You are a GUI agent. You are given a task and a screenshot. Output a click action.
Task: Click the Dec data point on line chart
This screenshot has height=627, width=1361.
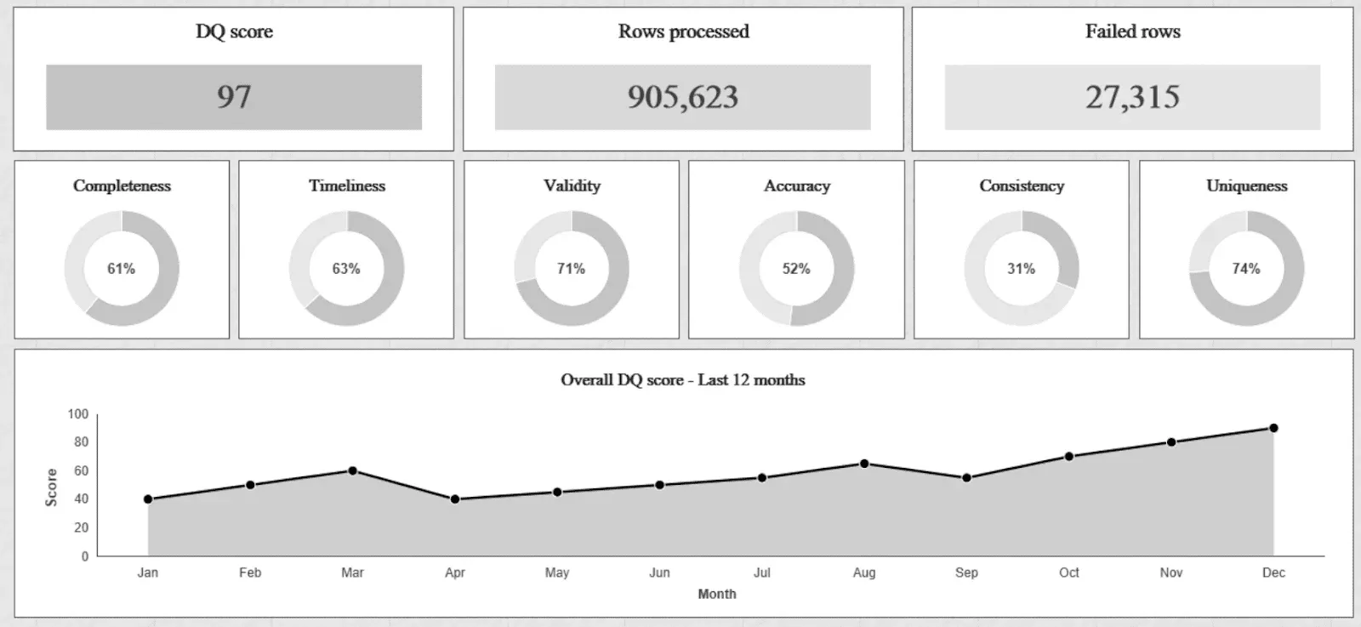pos(1273,428)
